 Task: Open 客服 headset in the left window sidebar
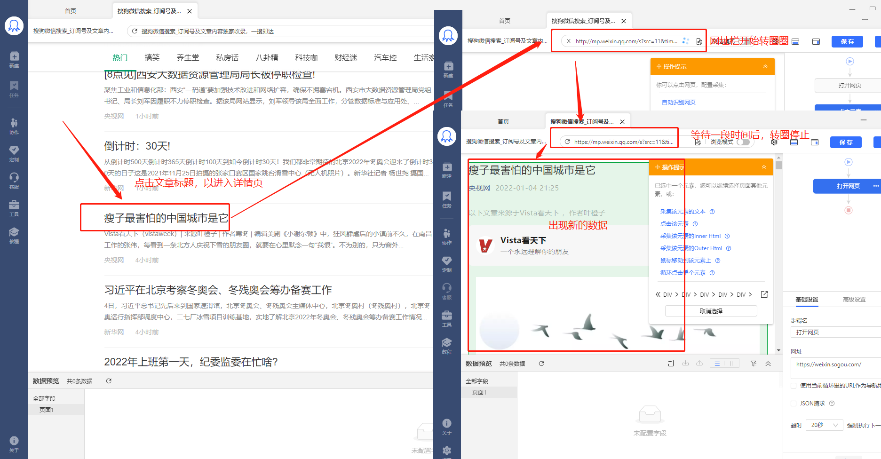14,181
